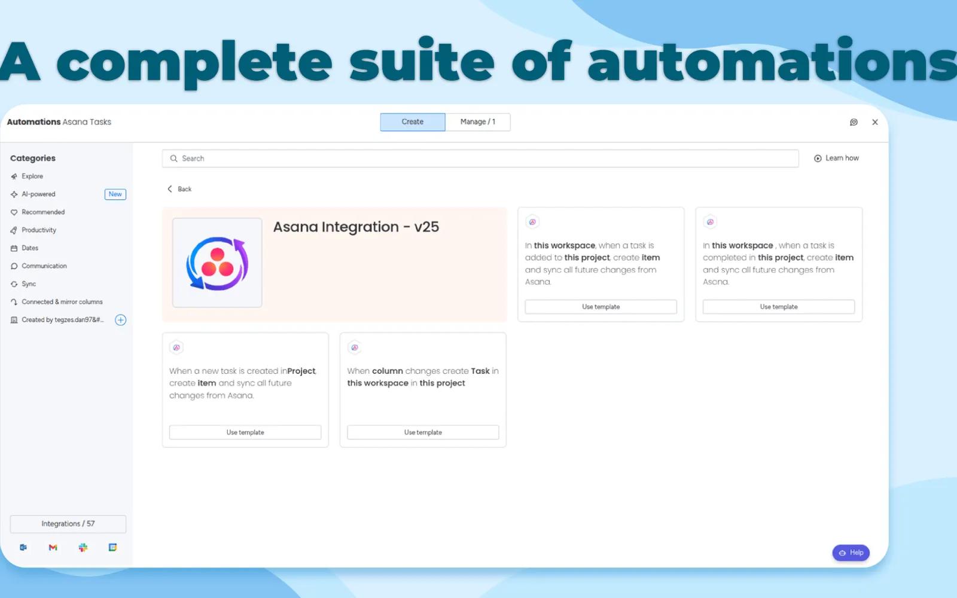The width and height of the screenshot is (957, 598).
Task: Open the Gmail integration icon
Action: 53,548
